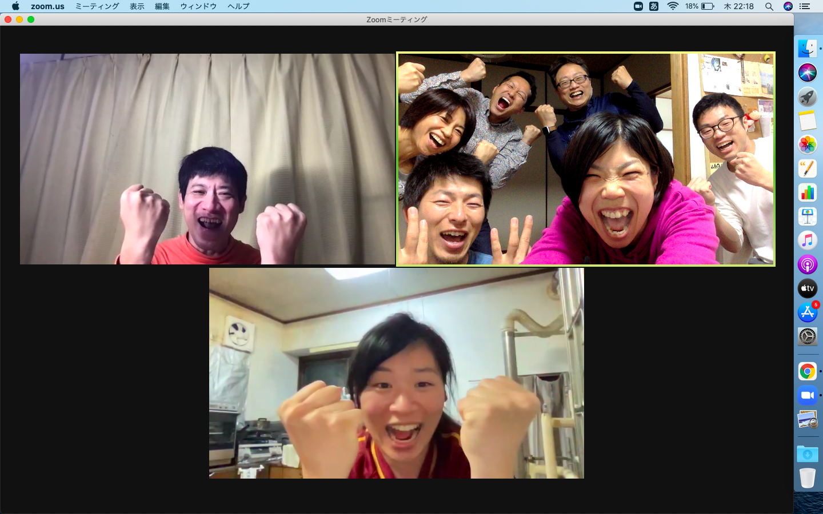Show battery status at 18%
The height and width of the screenshot is (514, 823).
pyautogui.click(x=700, y=6)
